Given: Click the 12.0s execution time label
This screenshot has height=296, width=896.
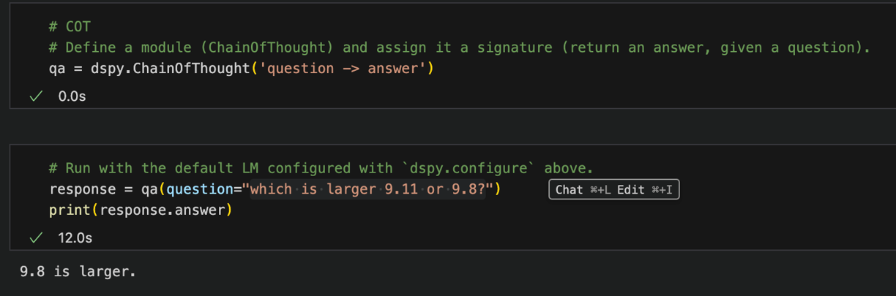Looking at the screenshot, I should (x=75, y=237).
